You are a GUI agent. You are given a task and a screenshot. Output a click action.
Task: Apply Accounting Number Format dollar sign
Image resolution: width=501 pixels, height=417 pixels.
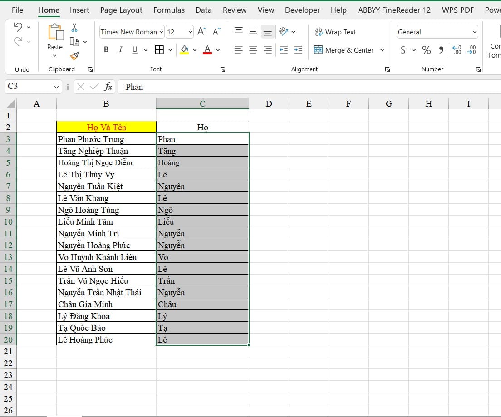click(x=403, y=49)
